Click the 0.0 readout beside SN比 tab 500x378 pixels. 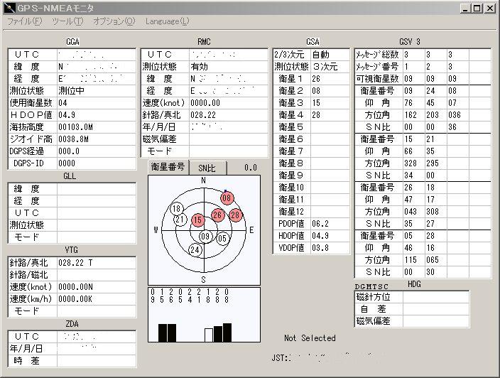251,168
